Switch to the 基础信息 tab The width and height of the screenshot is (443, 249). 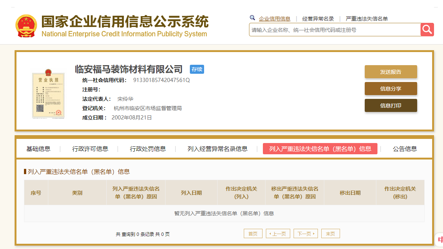[x=38, y=149]
